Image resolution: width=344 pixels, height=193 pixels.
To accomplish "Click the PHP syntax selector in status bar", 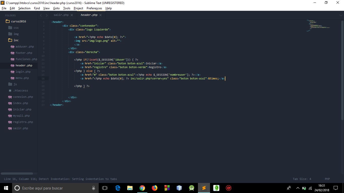I will 327,179.
